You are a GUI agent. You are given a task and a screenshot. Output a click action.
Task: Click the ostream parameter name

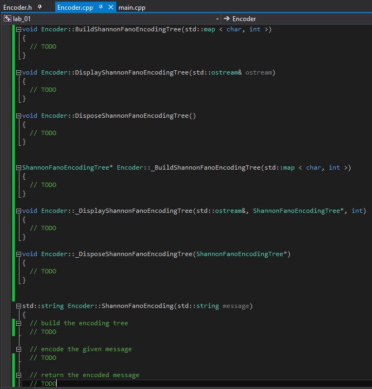pyautogui.click(x=258, y=72)
